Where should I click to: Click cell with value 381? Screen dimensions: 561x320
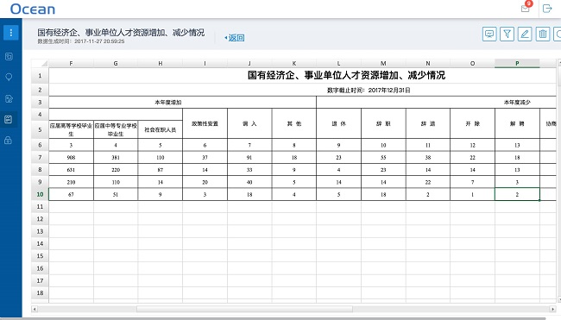[x=116, y=157]
